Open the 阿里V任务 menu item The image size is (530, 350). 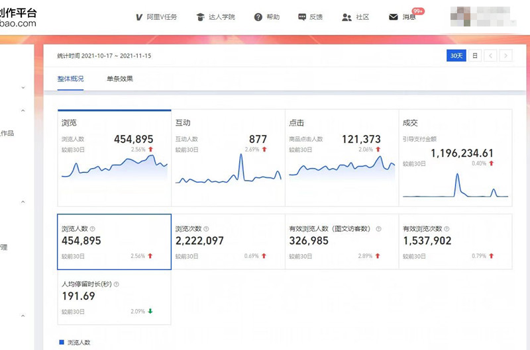(156, 17)
